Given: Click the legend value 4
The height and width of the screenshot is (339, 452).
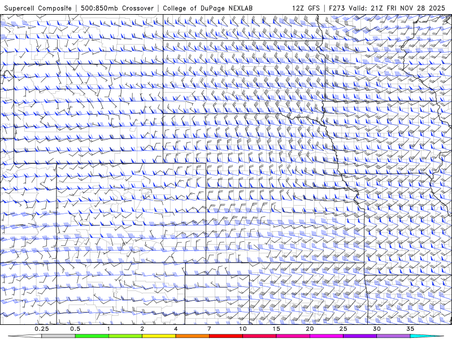Looking at the screenshot, I should pos(176,329).
